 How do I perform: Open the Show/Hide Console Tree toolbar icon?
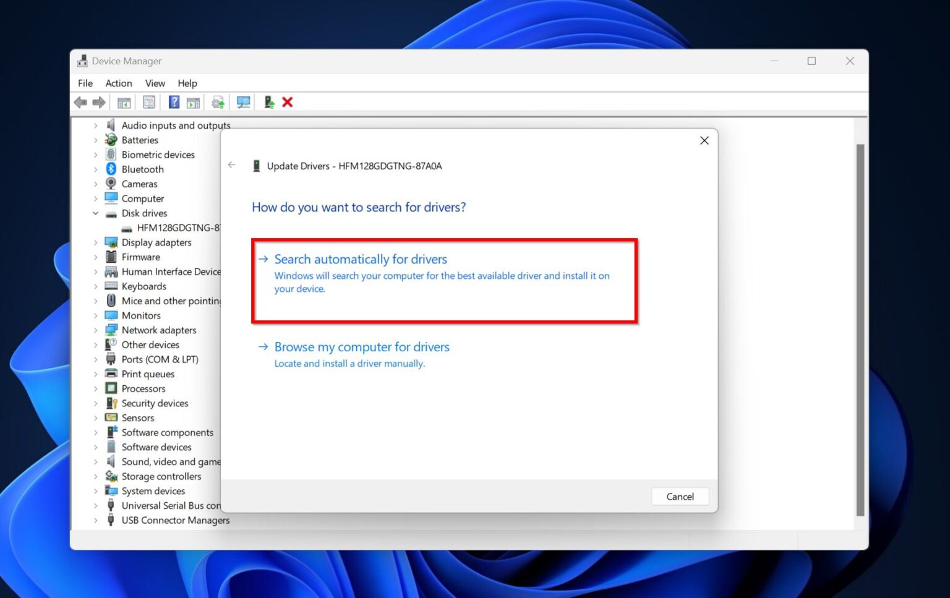(124, 102)
